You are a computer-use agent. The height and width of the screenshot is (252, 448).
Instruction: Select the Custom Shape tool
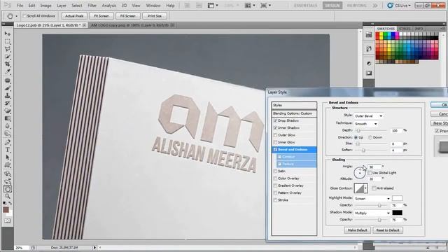[x=8, y=165]
